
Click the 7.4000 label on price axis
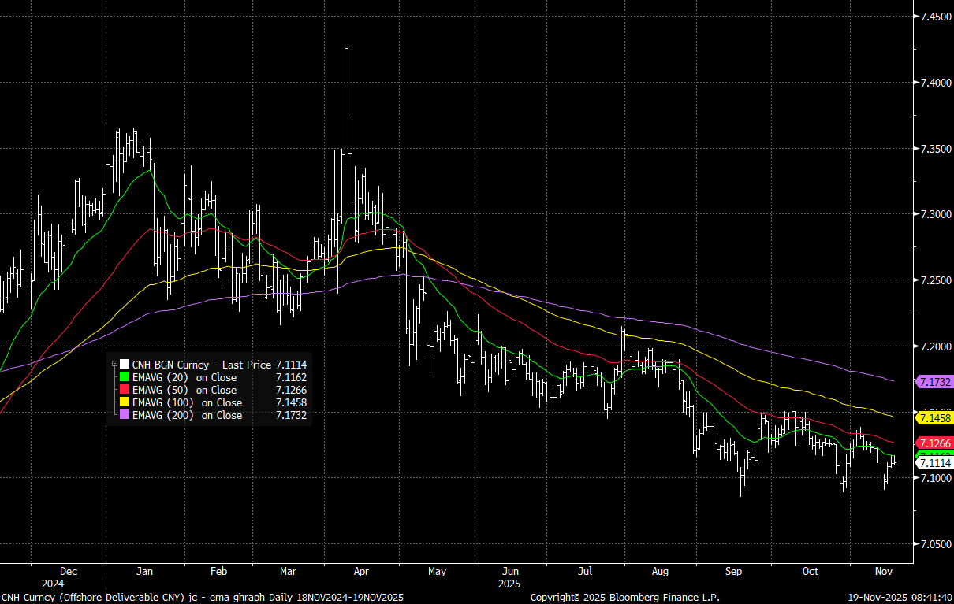pos(934,83)
